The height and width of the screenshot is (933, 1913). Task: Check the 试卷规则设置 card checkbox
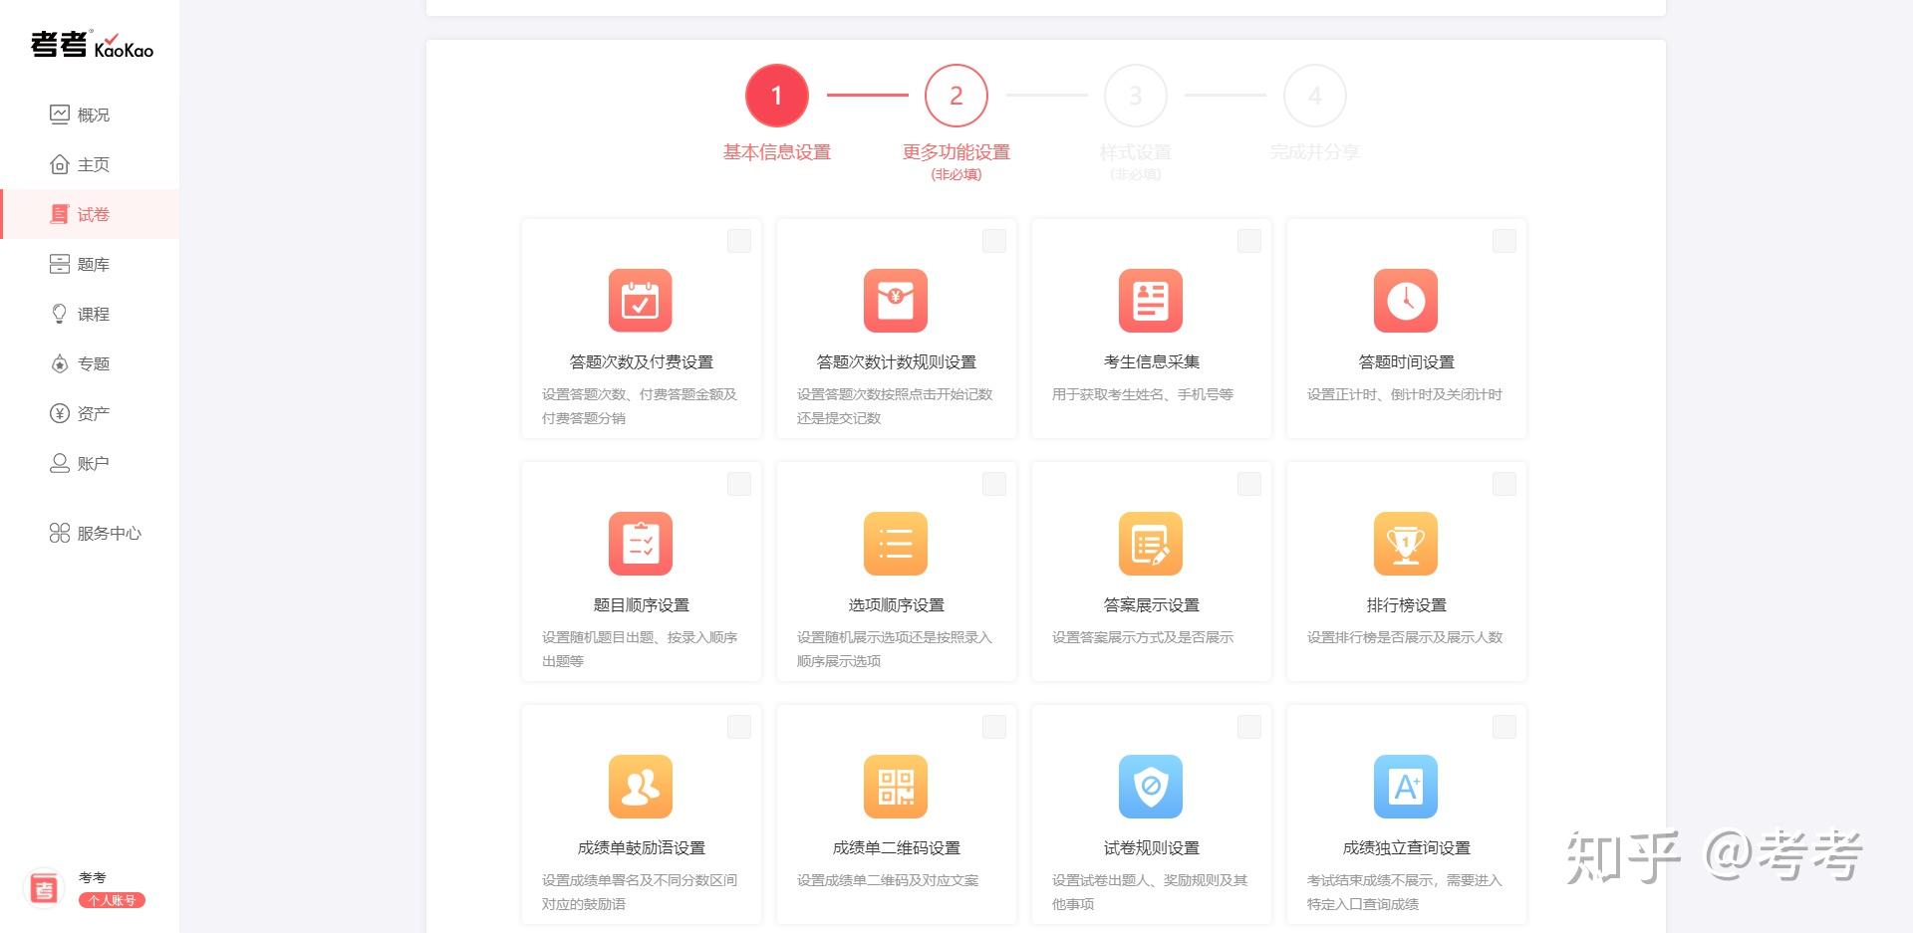coord(1249,727)
